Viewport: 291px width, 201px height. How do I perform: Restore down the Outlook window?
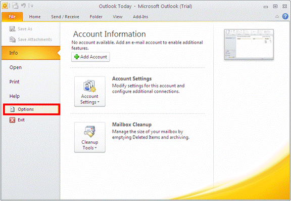275,6
